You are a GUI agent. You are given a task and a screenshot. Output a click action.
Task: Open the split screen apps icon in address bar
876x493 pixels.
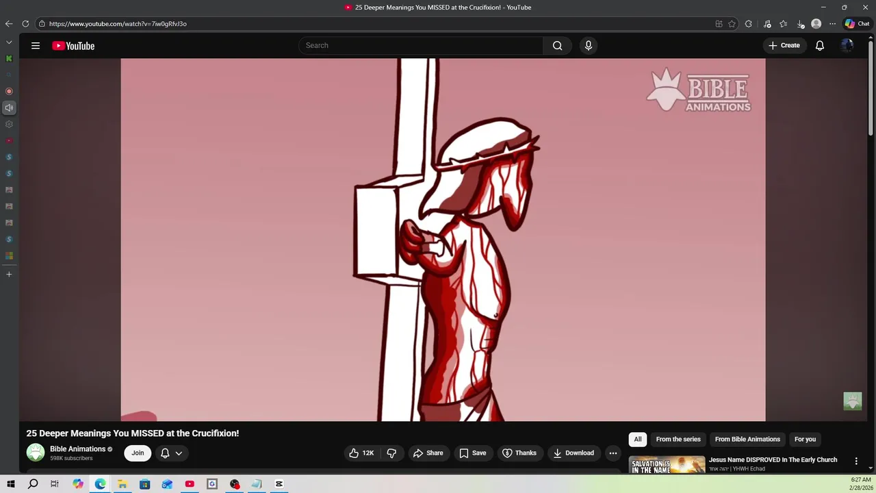click(x=719, y=24)
